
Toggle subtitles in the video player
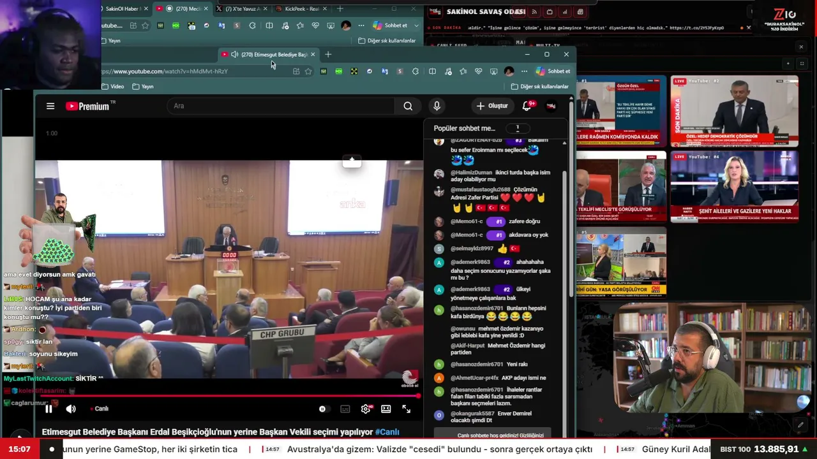point(345,409)
